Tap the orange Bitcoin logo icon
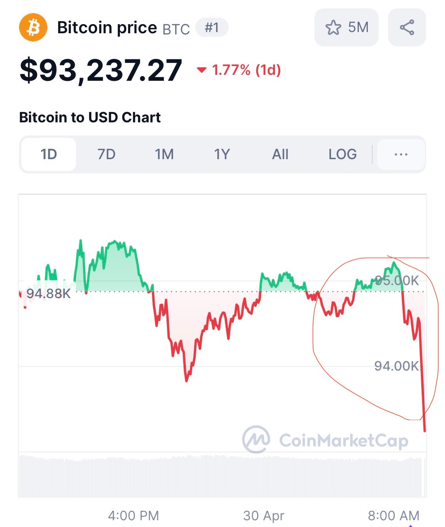Image resolution: width=445 pixels, height=527 pixels. point(33,28)
